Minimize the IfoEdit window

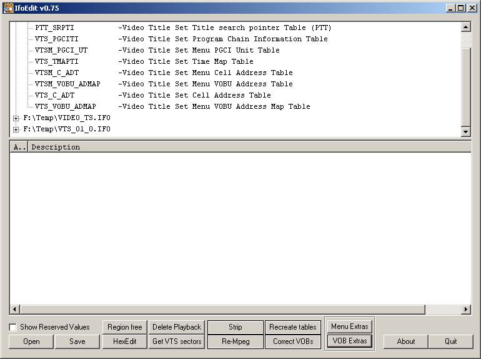click(450, 8)
